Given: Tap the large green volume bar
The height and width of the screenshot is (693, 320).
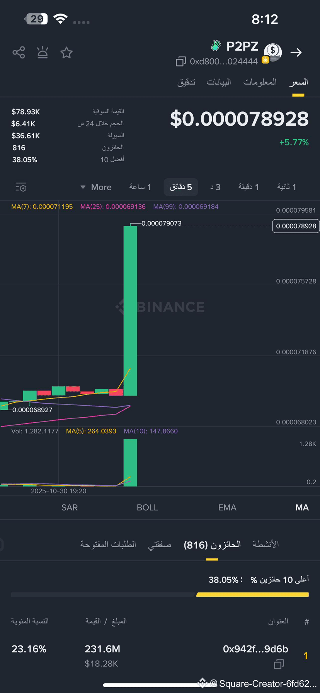Looking at the screenshot, I should [x=130, y=463].
